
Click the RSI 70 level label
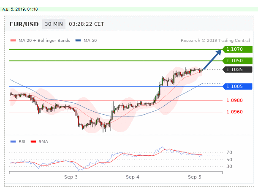point(229,152)
